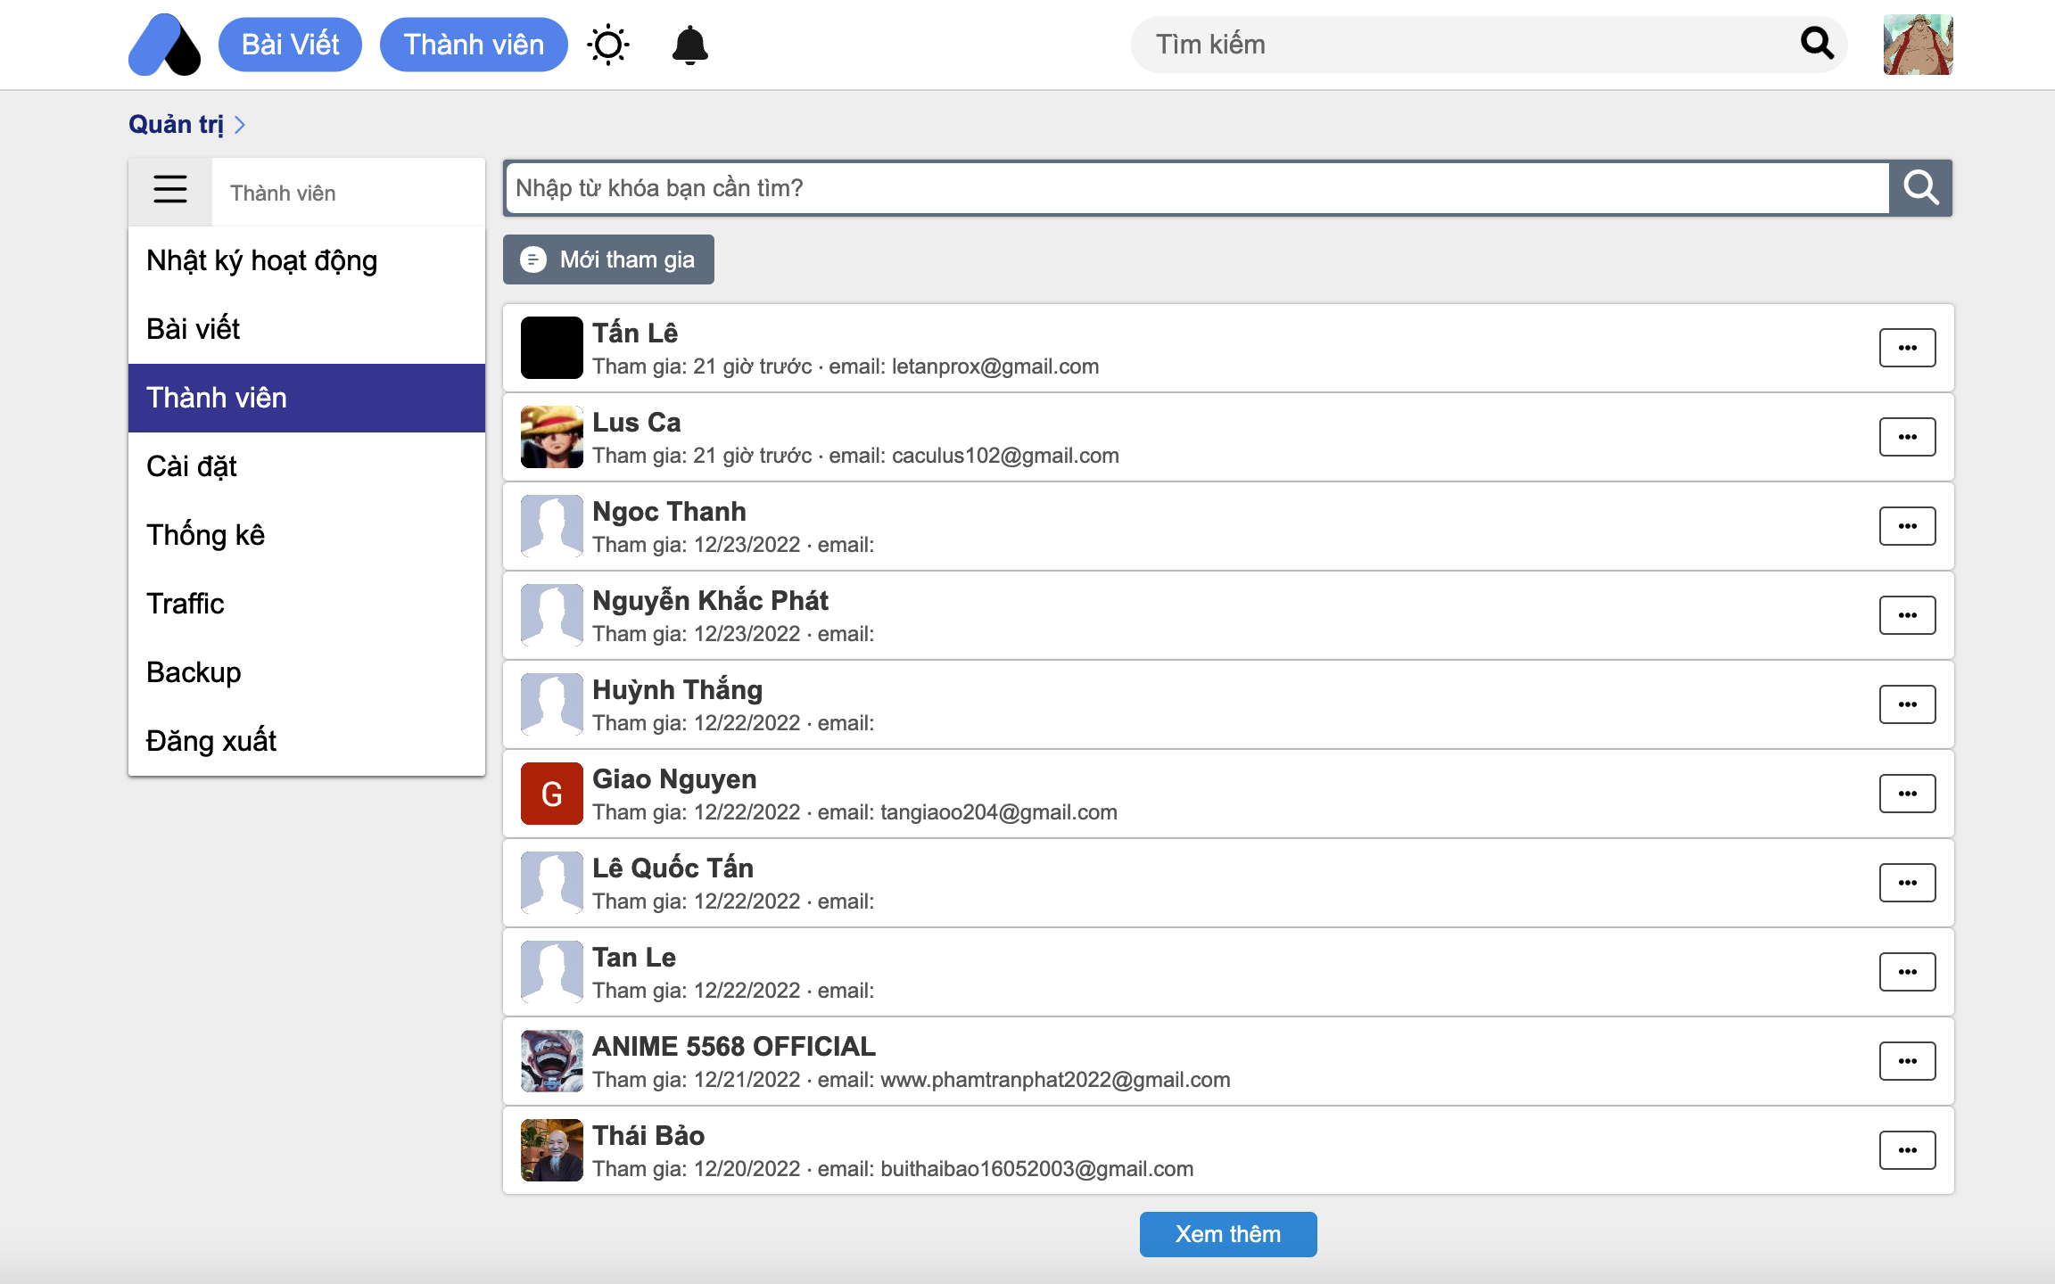
Task: Click the magnifier icon in top search bar
Action: (x=1817, y=43)
